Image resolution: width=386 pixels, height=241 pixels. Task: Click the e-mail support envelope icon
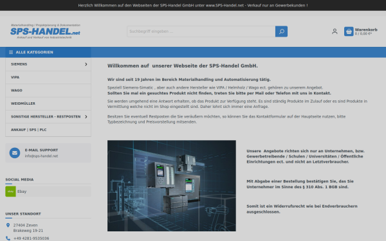15,153
